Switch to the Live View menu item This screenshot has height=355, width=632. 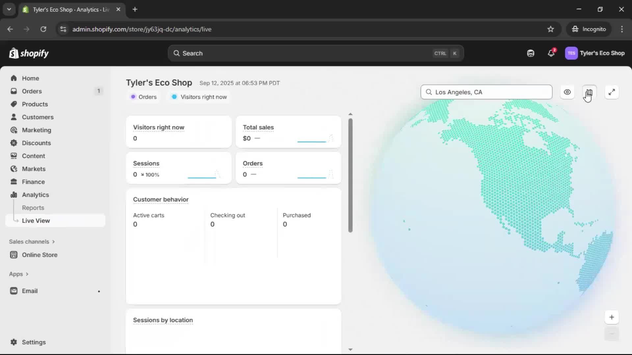point(36,221)
